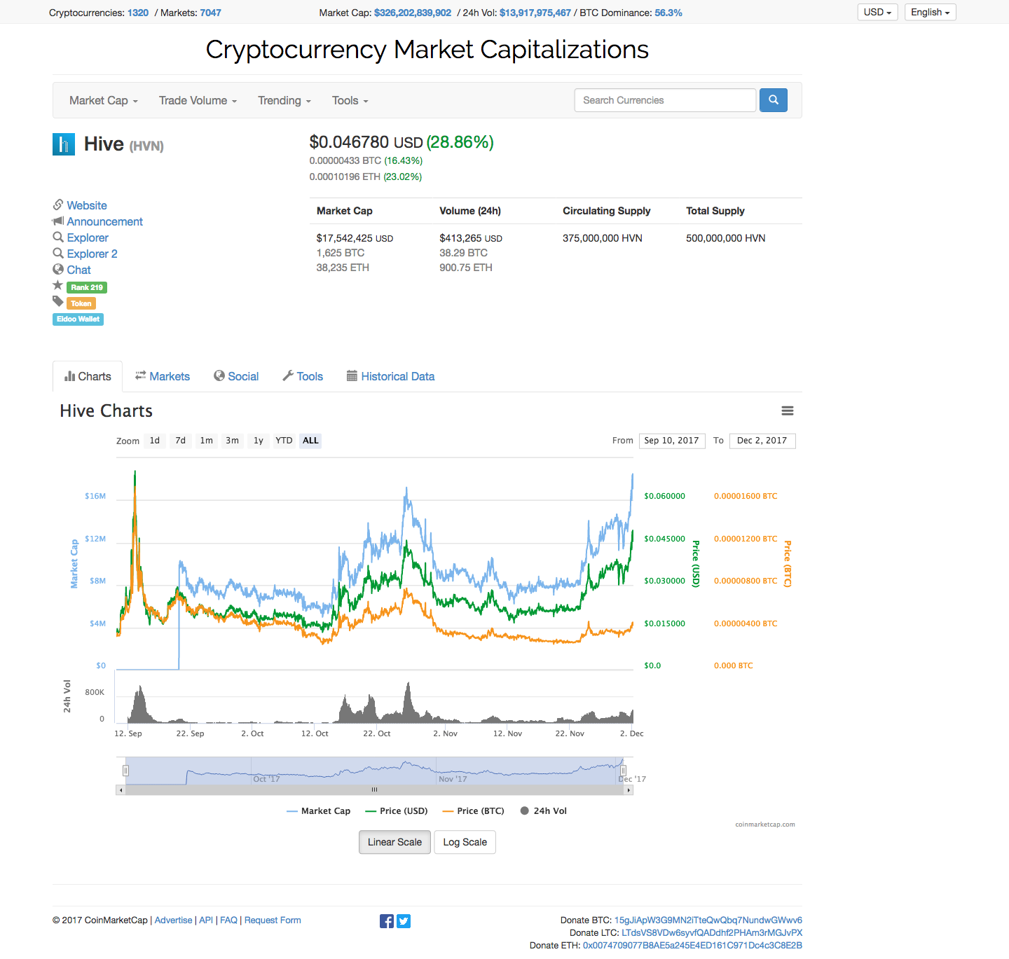
Task: Click the coinmarketcap.com chart credit
Action: [x=765, y=825]
